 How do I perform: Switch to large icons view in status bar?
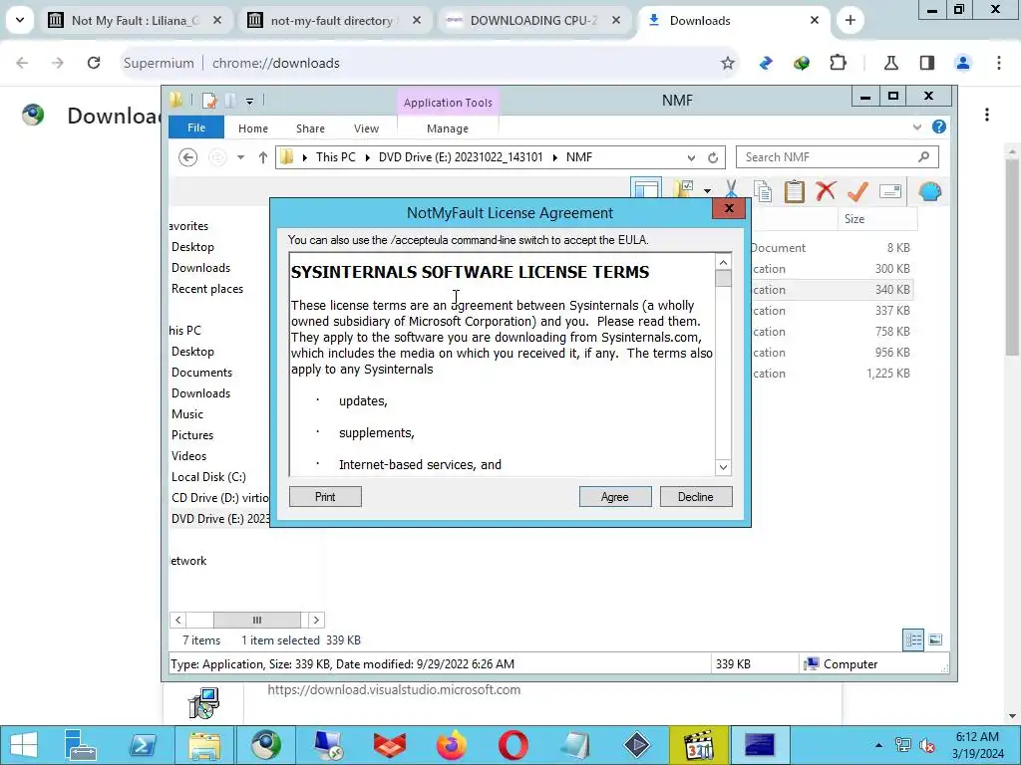pyautogui.click(x=935, y=639)
